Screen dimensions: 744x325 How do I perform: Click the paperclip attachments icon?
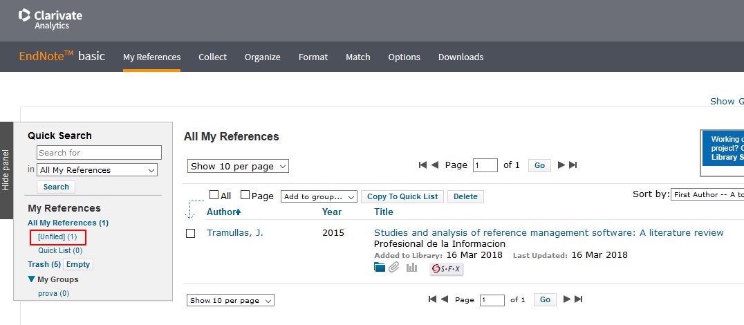tap(394, 268)
